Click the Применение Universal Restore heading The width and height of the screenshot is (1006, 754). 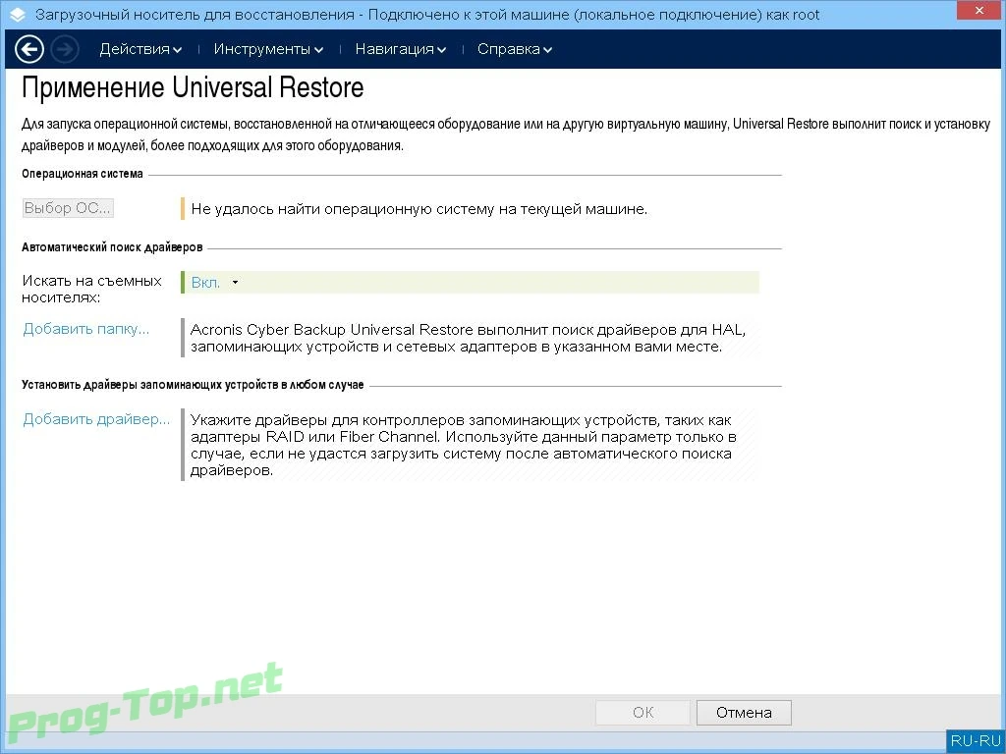(x=193, y=87)
